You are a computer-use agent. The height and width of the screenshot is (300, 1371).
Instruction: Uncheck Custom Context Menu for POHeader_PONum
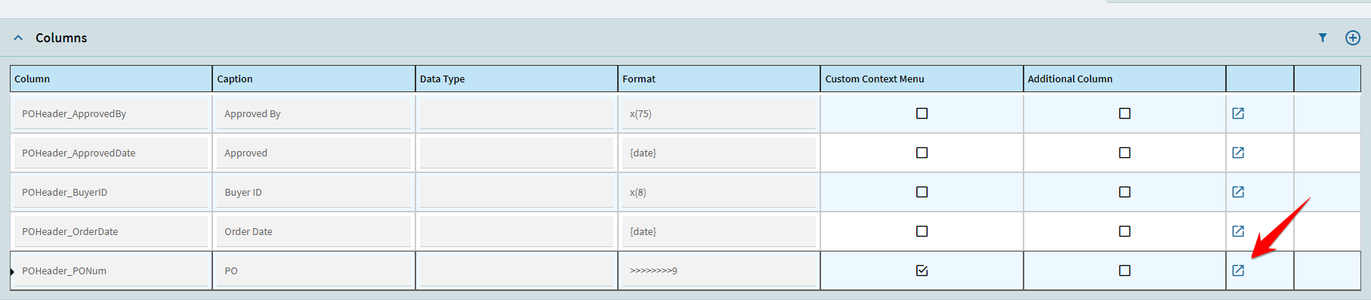tap(922, 271)
